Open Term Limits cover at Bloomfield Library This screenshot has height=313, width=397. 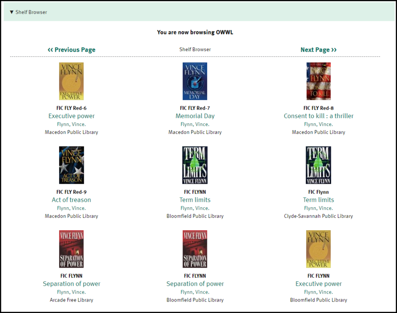click(195, 165)
